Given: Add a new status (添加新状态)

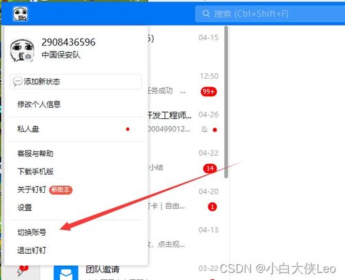Looking at the screenshot, I should click(x=76, y=82).
